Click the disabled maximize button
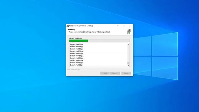The image size is (199, 112). [x=124, y=26]
